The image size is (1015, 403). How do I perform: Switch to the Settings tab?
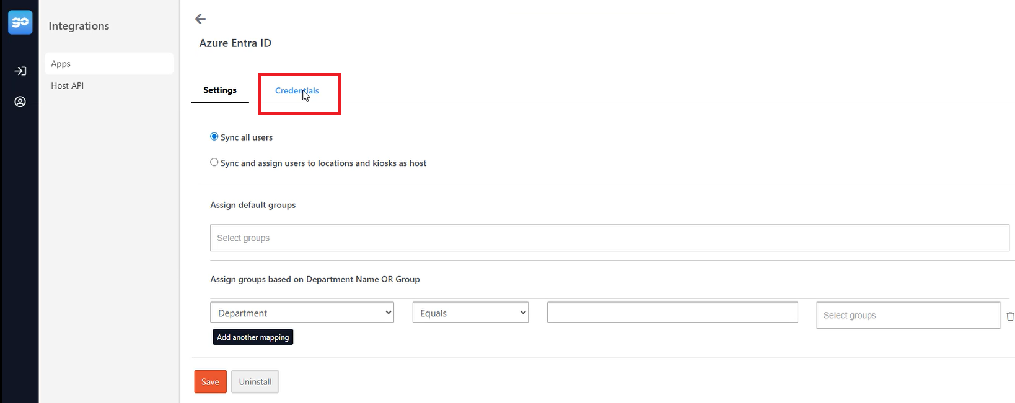coord(220,90)
